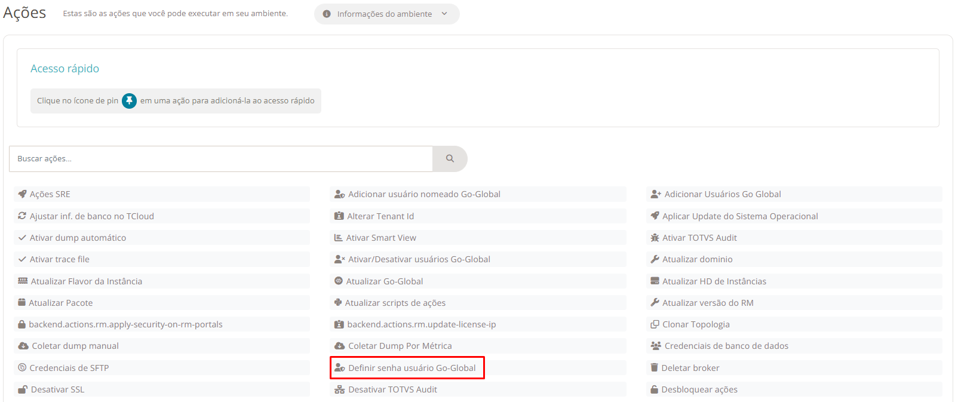Click the box icon beside Atualizar Pacote
Screen dimensions: 955x402
coord(22,302)
